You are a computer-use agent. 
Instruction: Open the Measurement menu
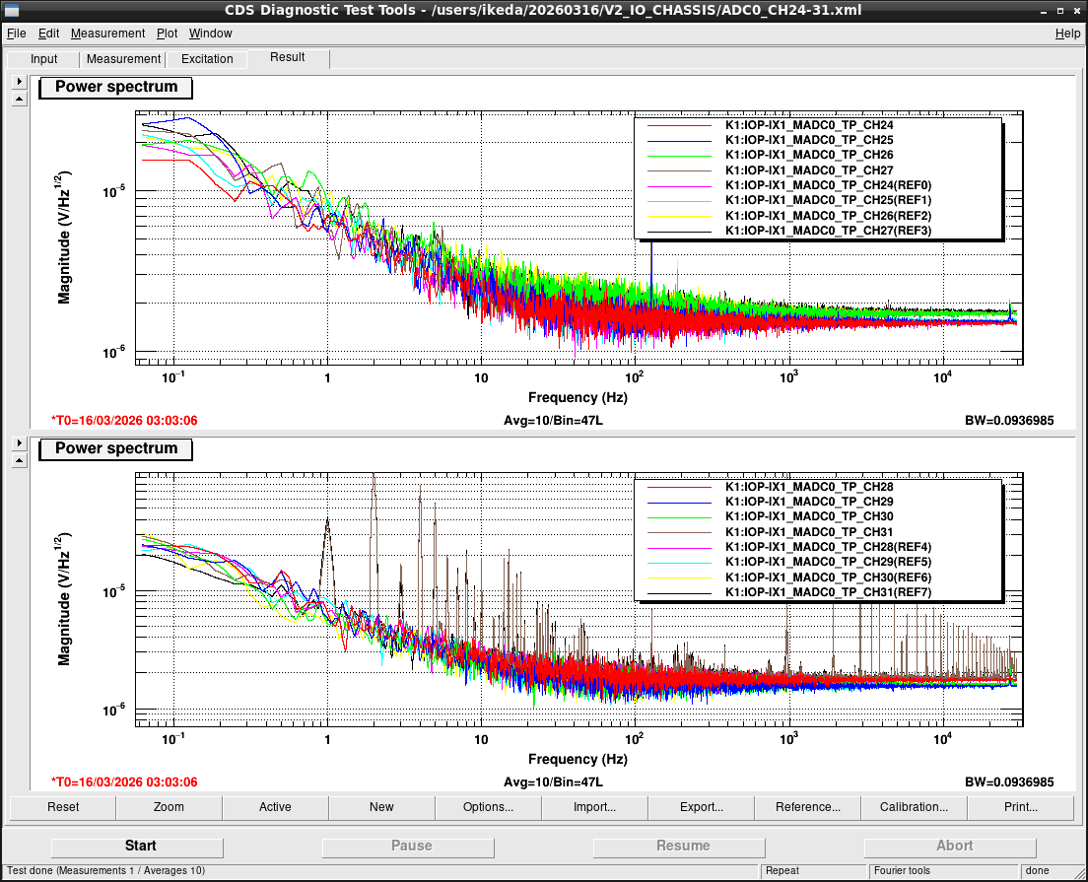pyautogui.click(x=107, y=34)
